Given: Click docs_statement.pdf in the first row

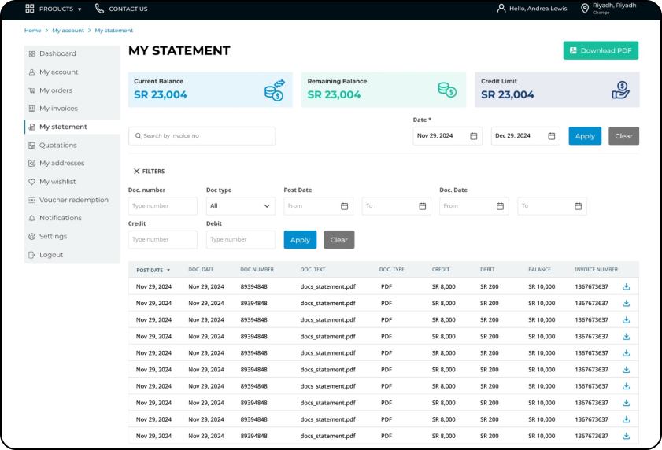Looking at the screenshot, I should click(x=328, y=286).
